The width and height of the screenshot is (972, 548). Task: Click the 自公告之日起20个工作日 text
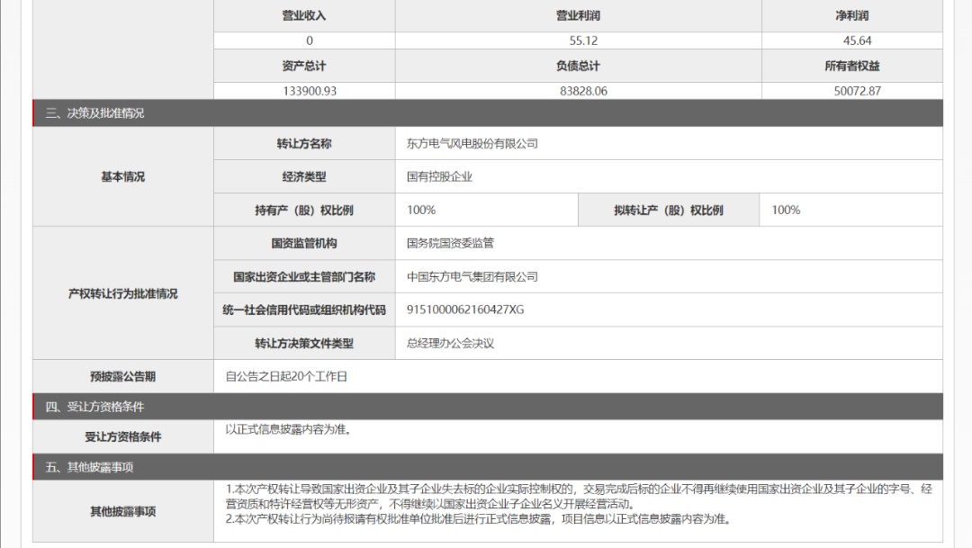click(x=286, y=377)
